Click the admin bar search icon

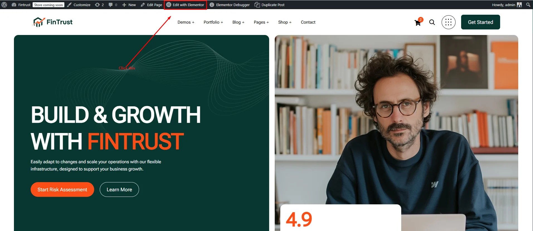pos(528,5)
